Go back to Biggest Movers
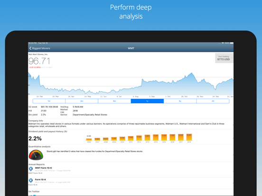The height and width of the screenshot is (196, 262). coord(39,48)
